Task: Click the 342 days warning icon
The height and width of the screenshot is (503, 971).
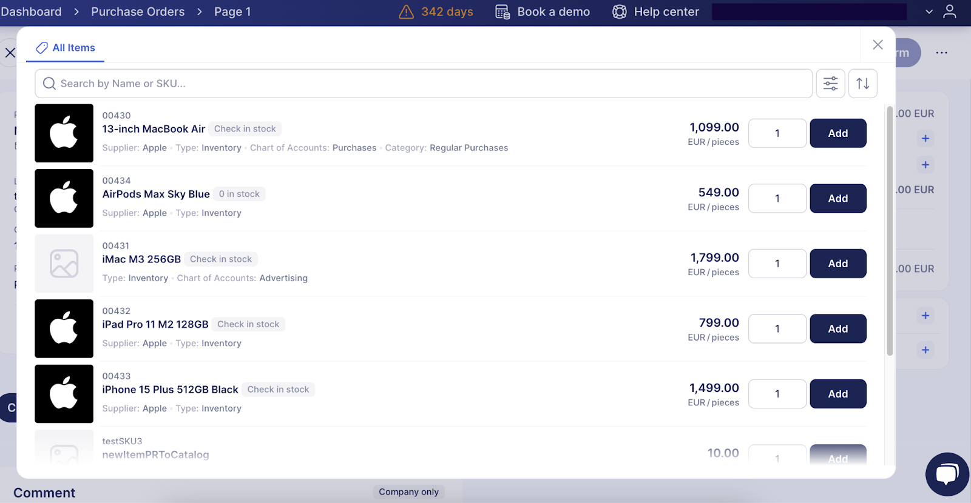Action: pos(406,12)
